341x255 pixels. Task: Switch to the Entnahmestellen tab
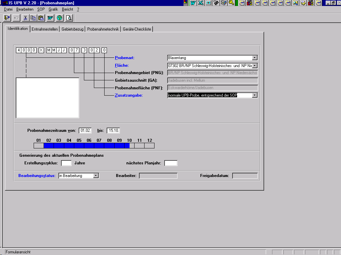click(x=45, y=29)
